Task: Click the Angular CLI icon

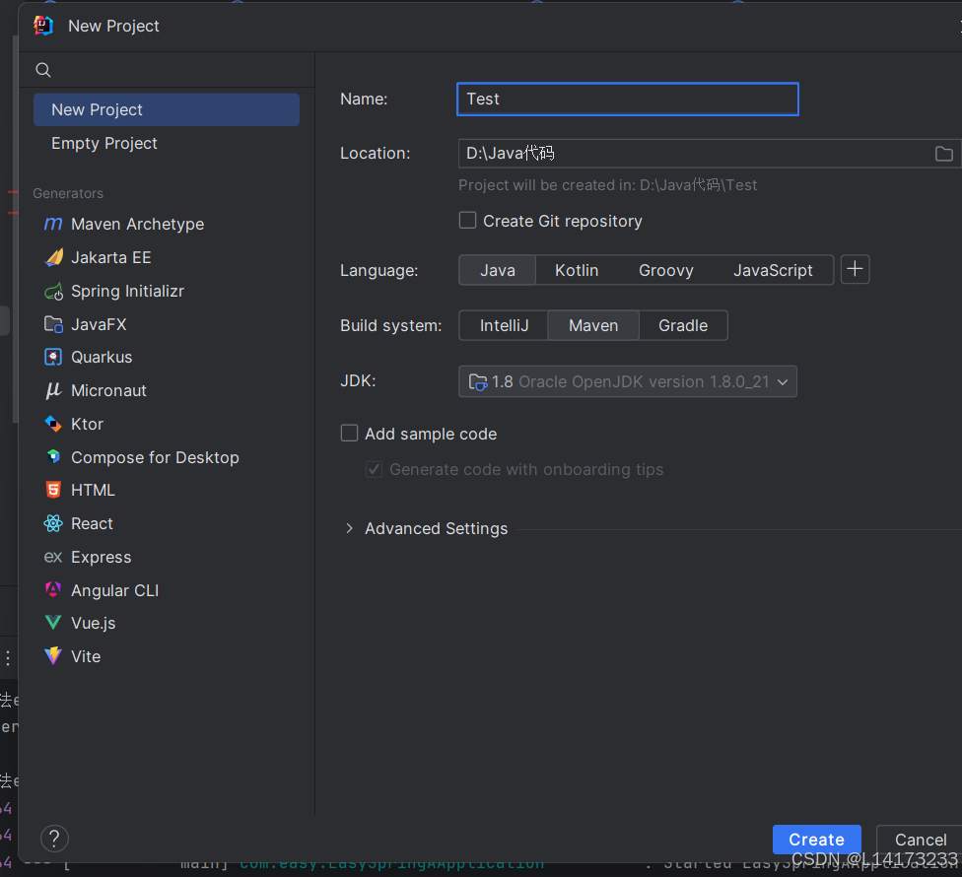Action: 53,590
